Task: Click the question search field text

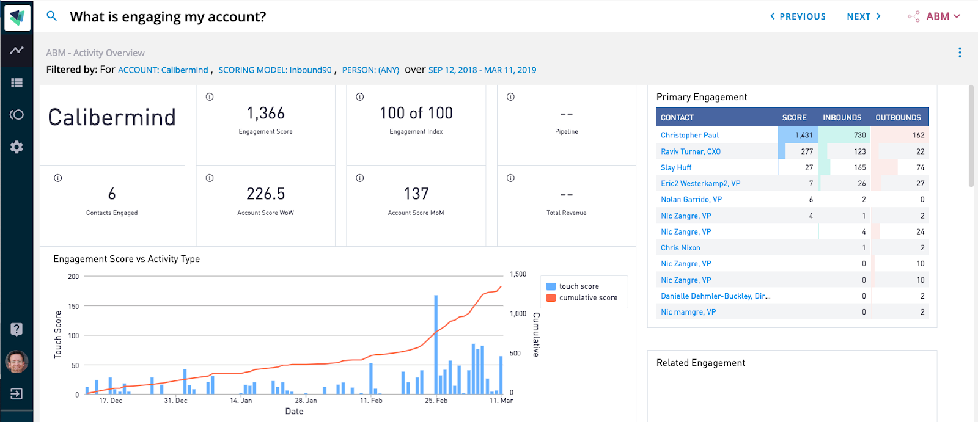Action: [168, 16]
